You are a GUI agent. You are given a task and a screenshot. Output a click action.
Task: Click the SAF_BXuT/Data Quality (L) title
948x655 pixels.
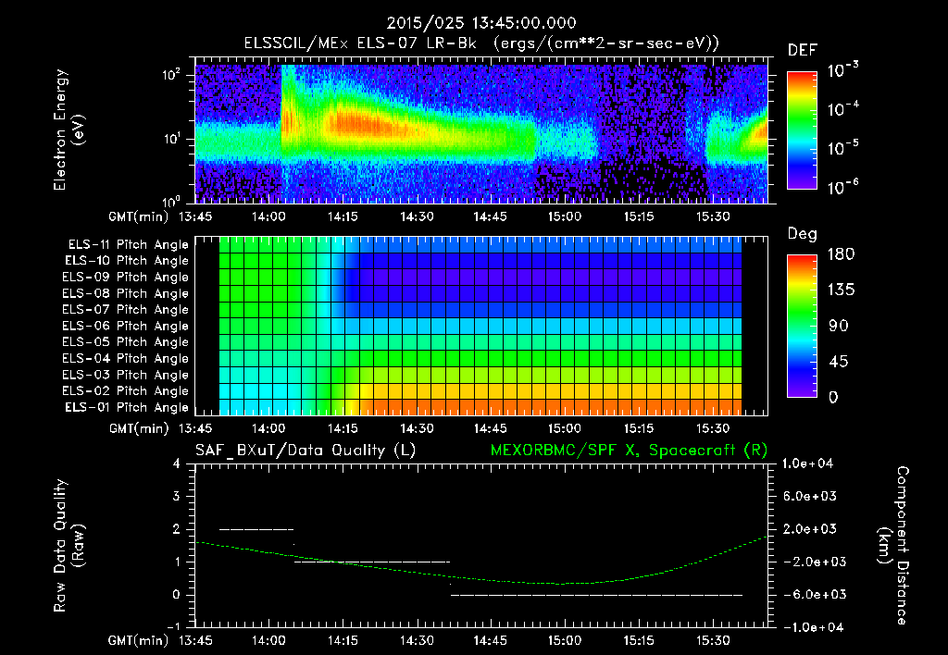pos(306,451)
